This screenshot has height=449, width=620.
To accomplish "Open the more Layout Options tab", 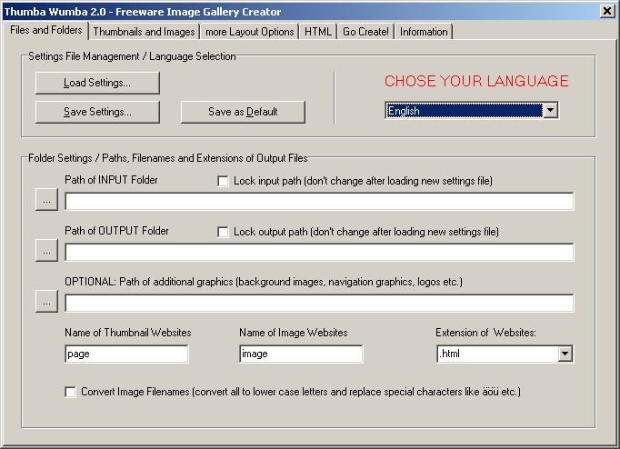I will (249, 32).
